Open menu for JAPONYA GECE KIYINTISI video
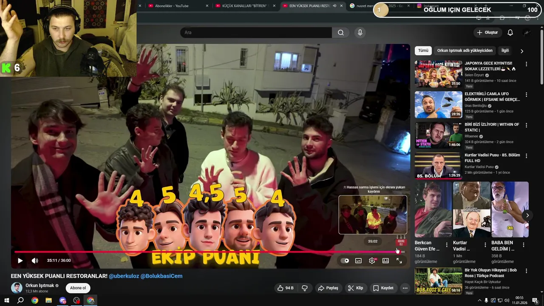 pyautogui.click(x=526, y=64)
